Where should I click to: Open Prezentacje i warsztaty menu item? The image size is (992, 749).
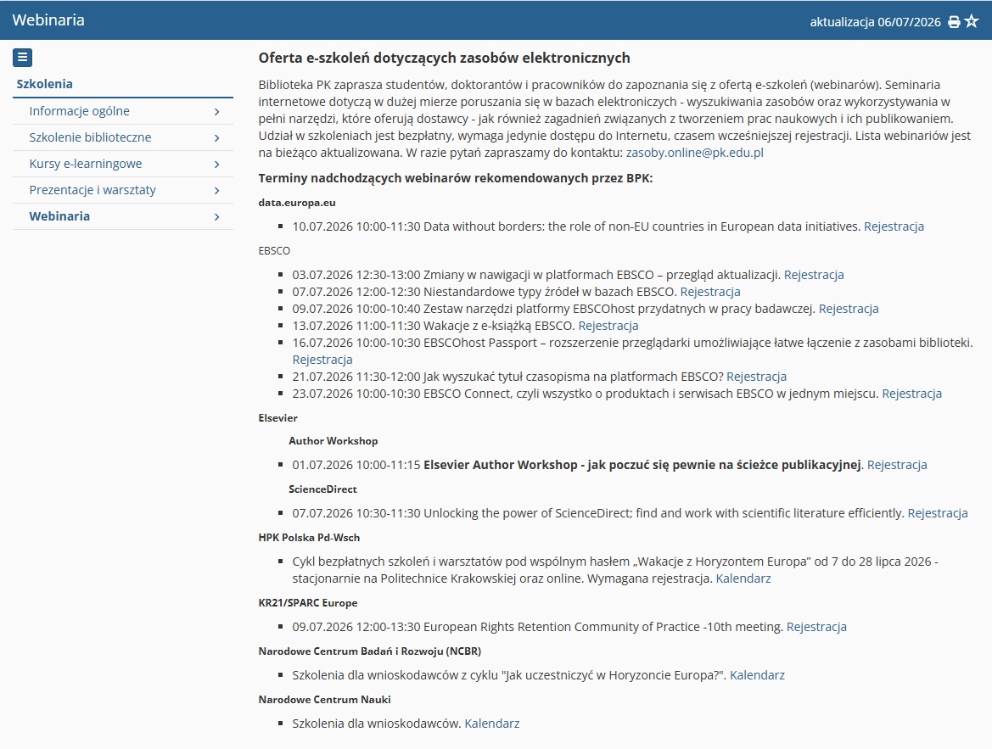(123, 190)
